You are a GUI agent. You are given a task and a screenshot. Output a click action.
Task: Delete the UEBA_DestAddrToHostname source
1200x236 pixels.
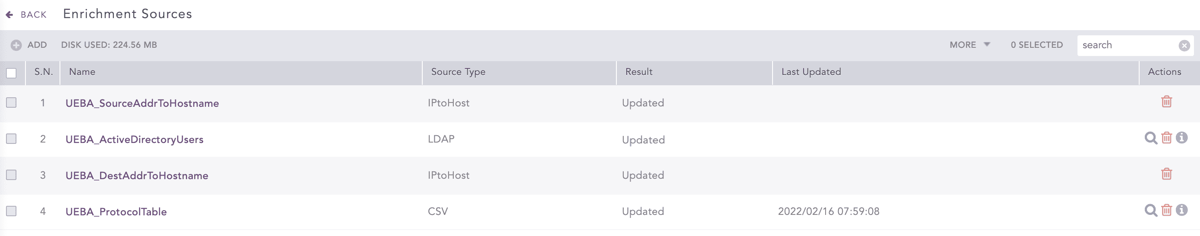click(1166, 174)
